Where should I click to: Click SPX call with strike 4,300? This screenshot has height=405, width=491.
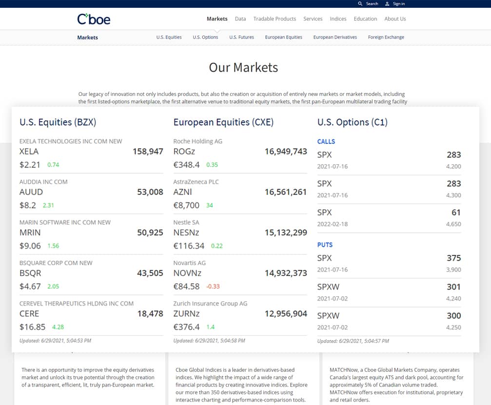coord(389,189)
